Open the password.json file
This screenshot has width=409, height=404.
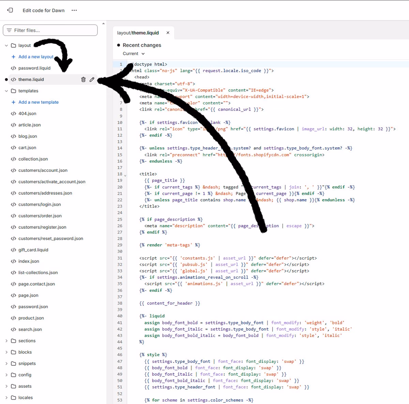(x=33, y=306)
